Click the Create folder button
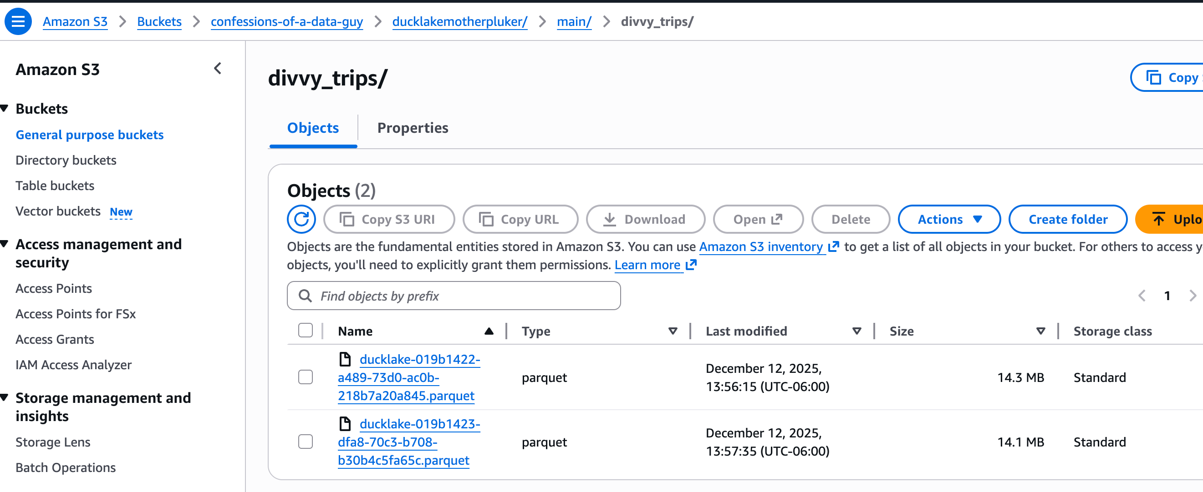This screenshot has width=1203, height=492. [x=1068, y=219]
